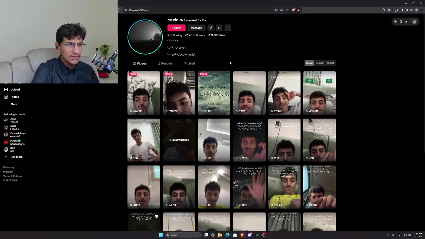
Task: Open the video with 25K views
Action: click(285, 140)
